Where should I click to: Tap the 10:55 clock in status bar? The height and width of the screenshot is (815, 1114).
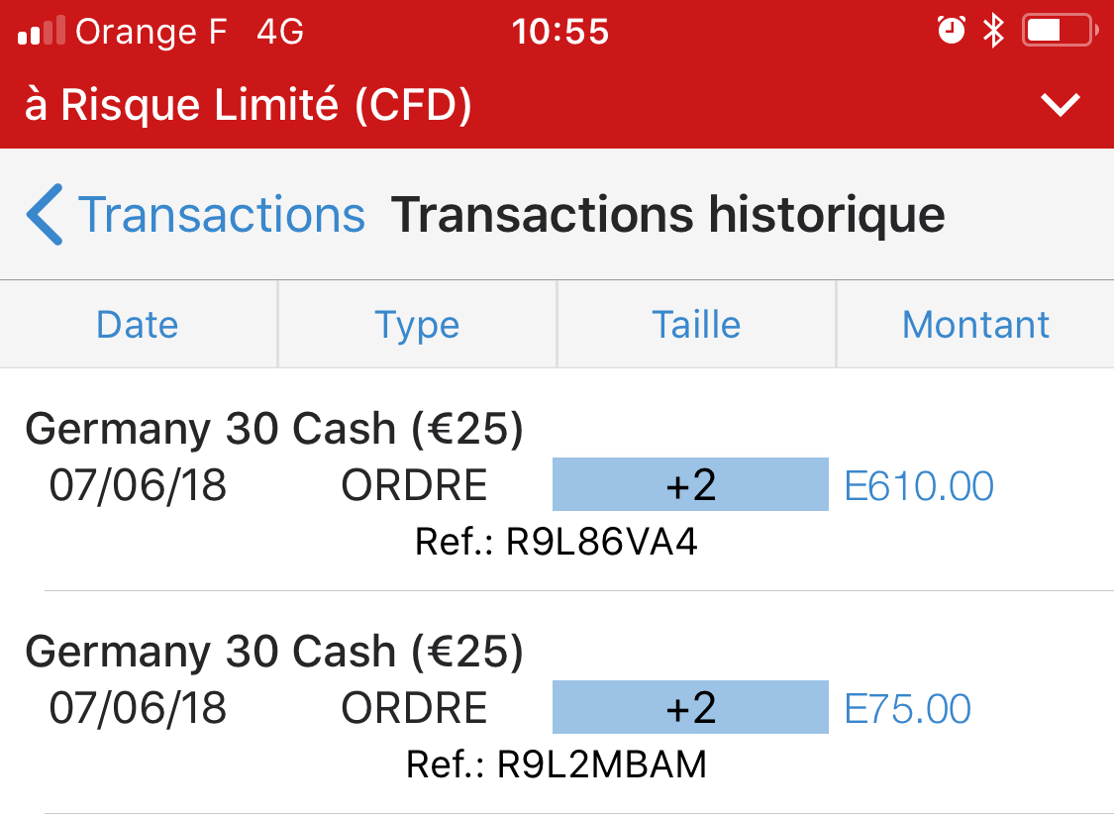point(560,33)
